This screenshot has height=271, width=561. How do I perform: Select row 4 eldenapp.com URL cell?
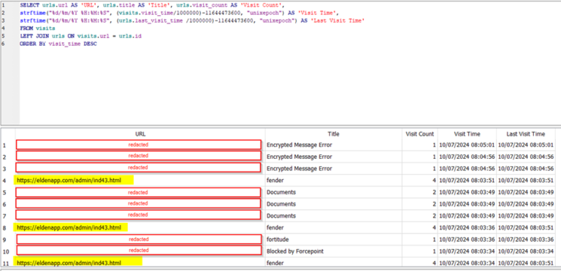(140, 181)
